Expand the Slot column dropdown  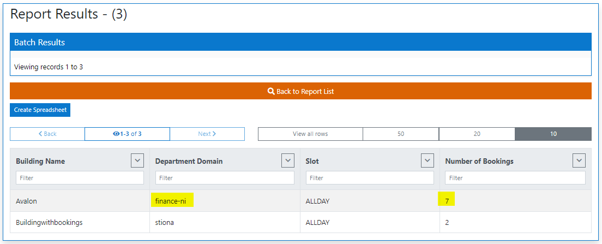coord(428,160)
